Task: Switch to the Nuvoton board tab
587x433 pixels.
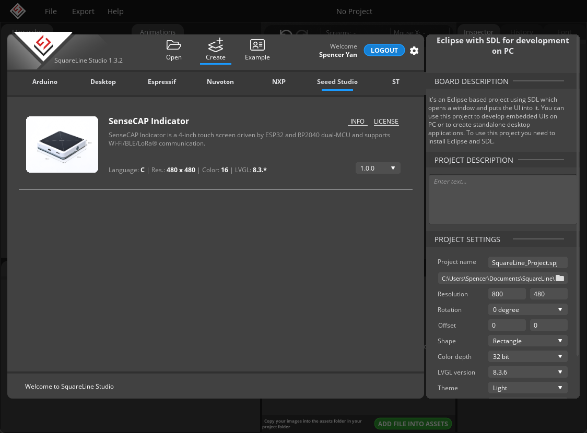Action: 220,81
